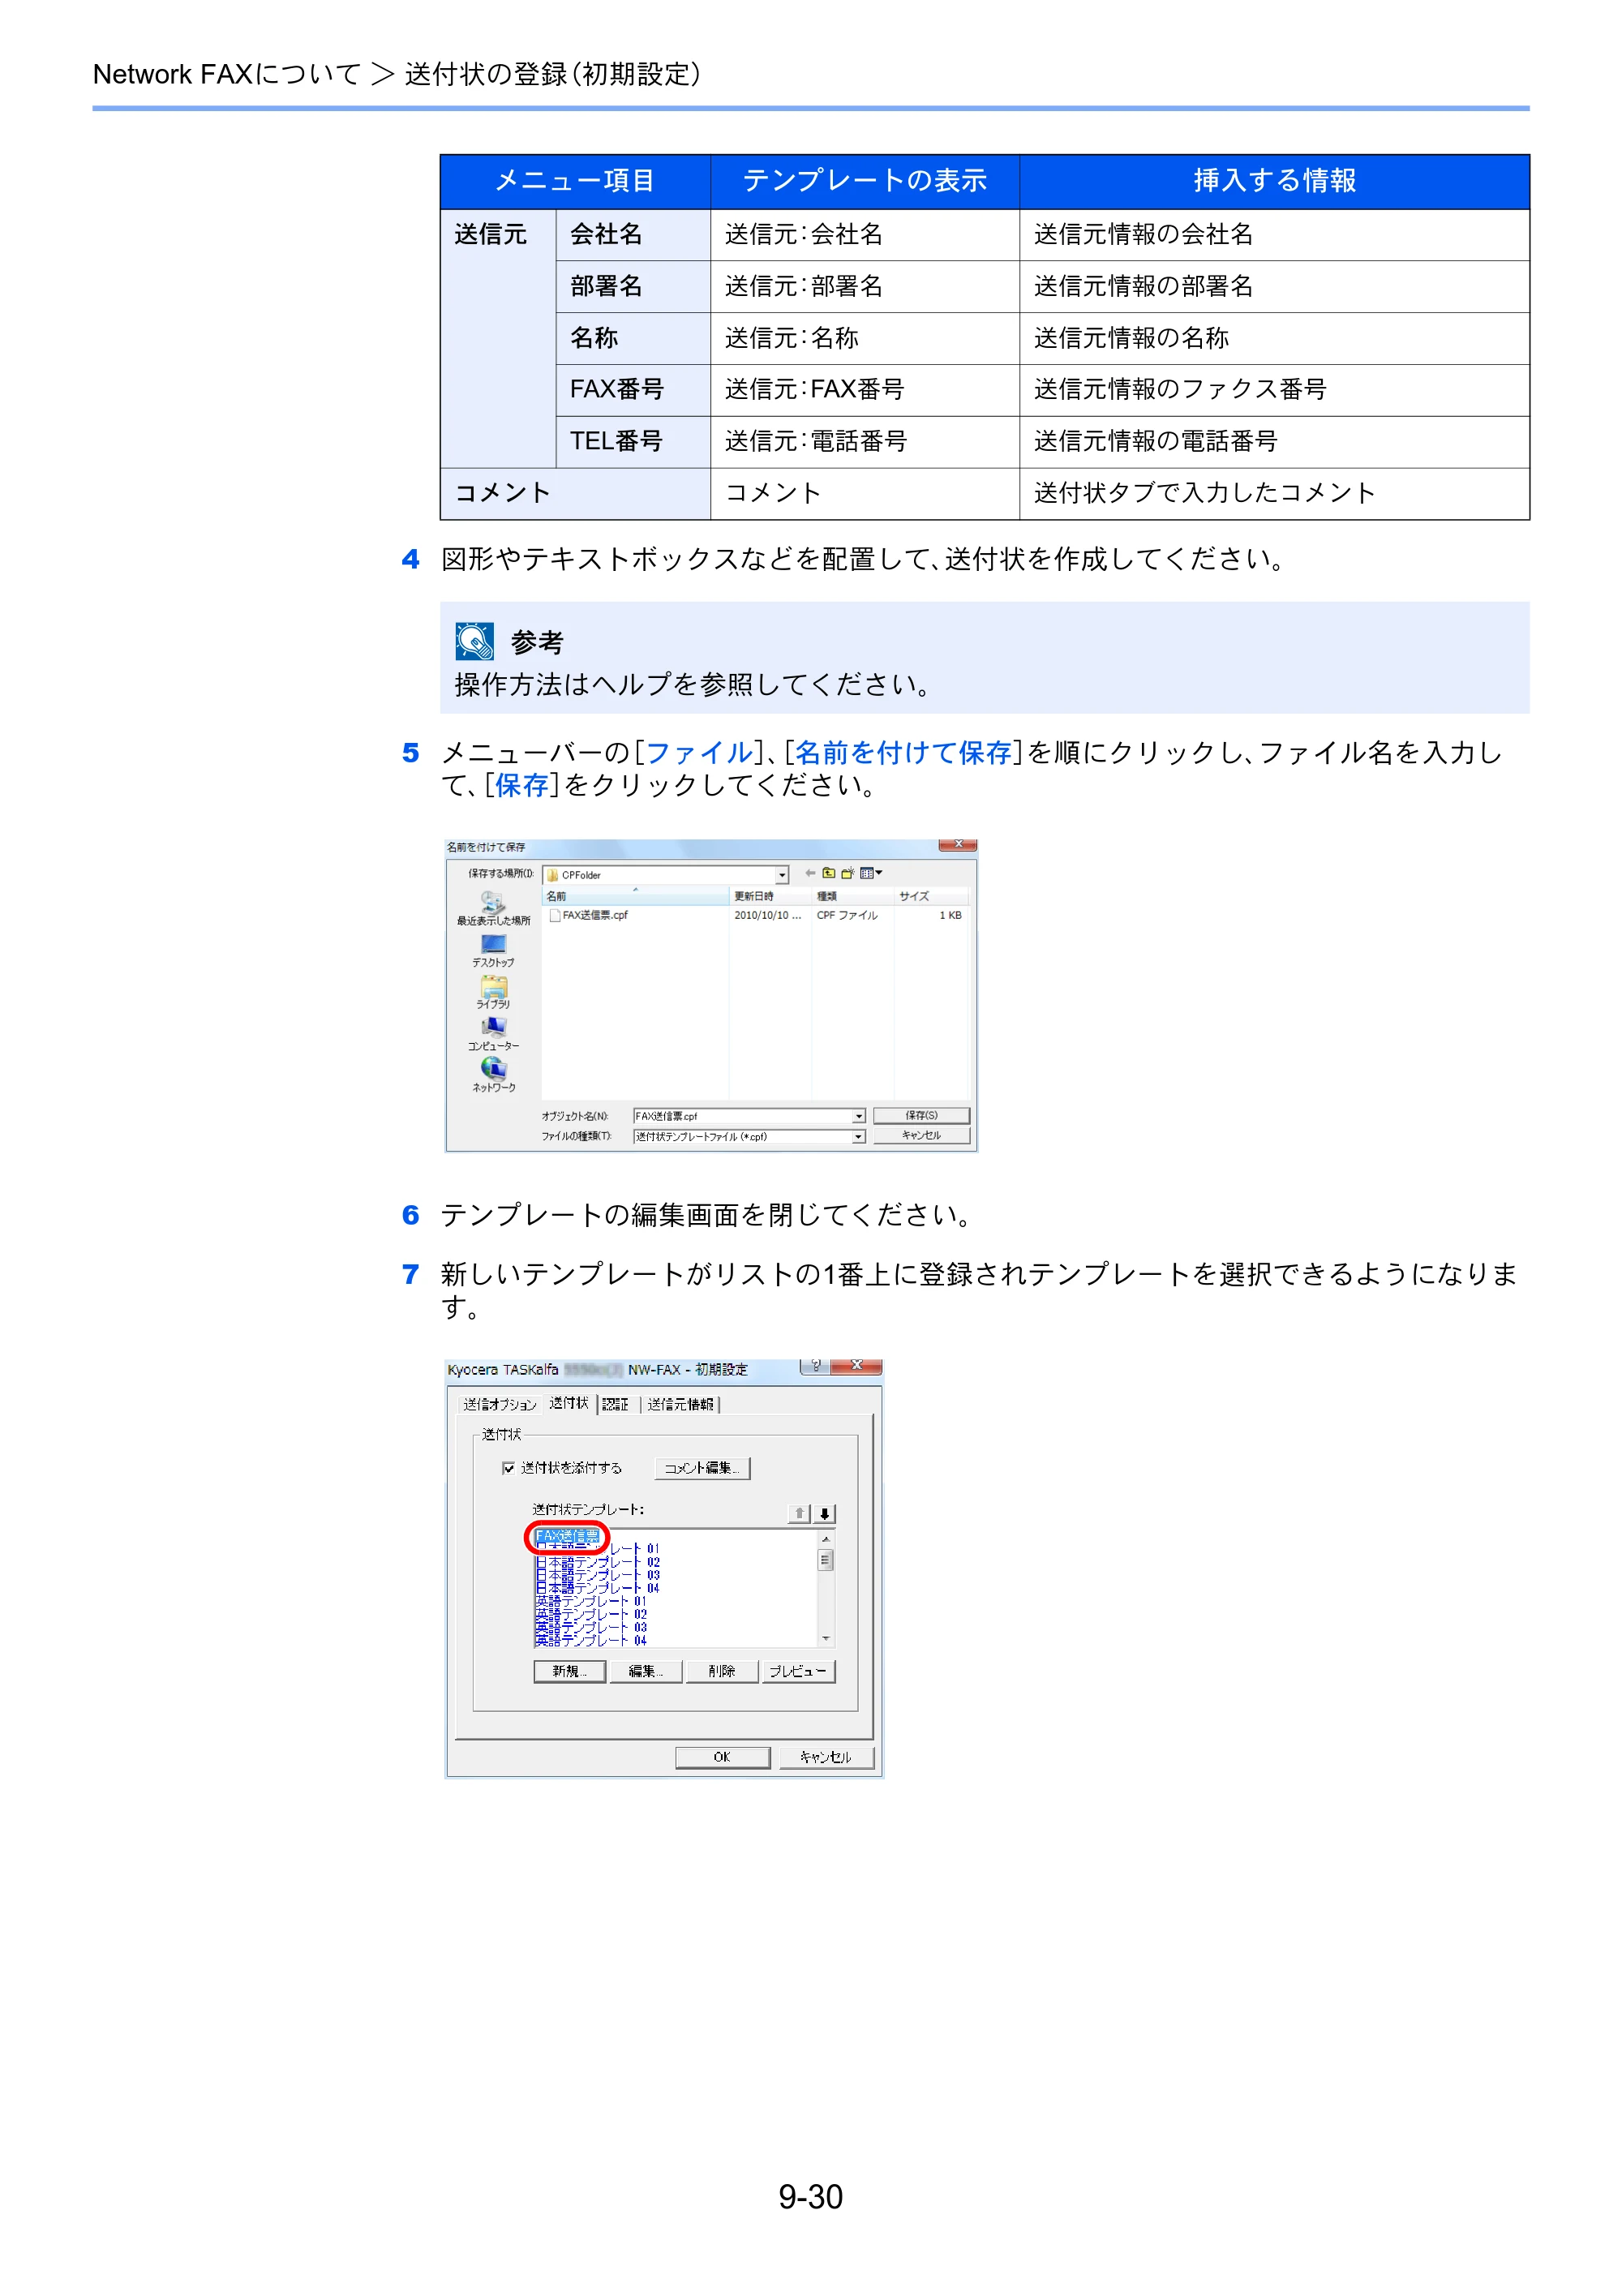Select the 送付状 tab
The width and height of the screenshot is (1622, 2296).
[569, 1403]
